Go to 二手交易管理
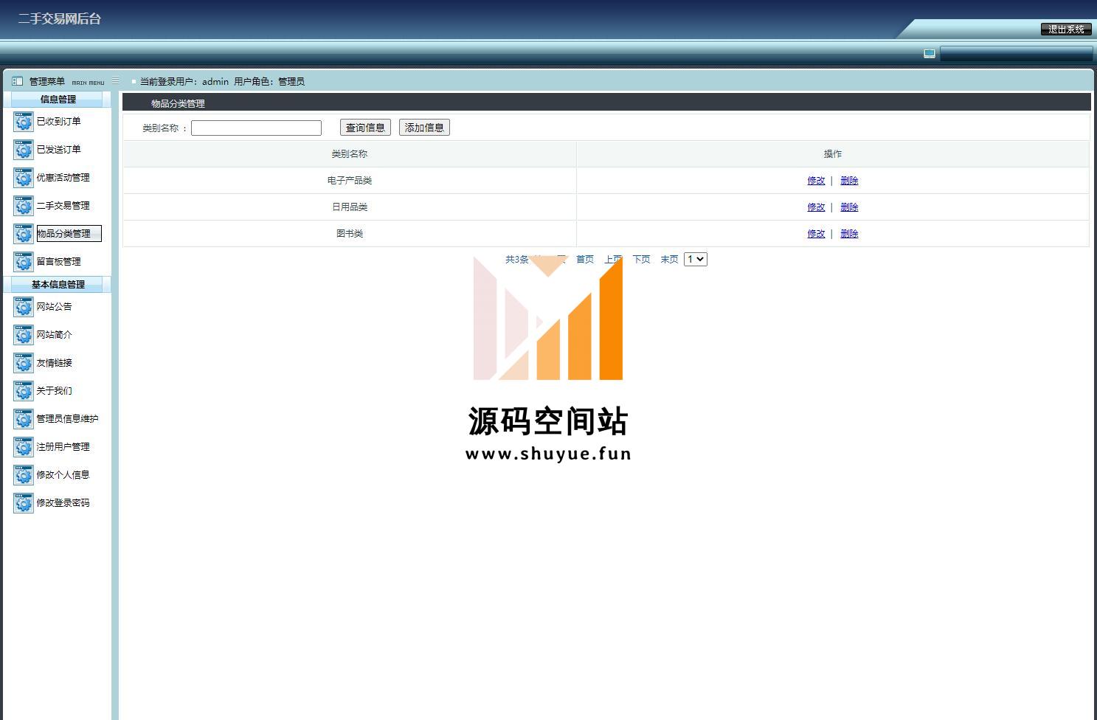The image size is (1097, 720). 63,205
